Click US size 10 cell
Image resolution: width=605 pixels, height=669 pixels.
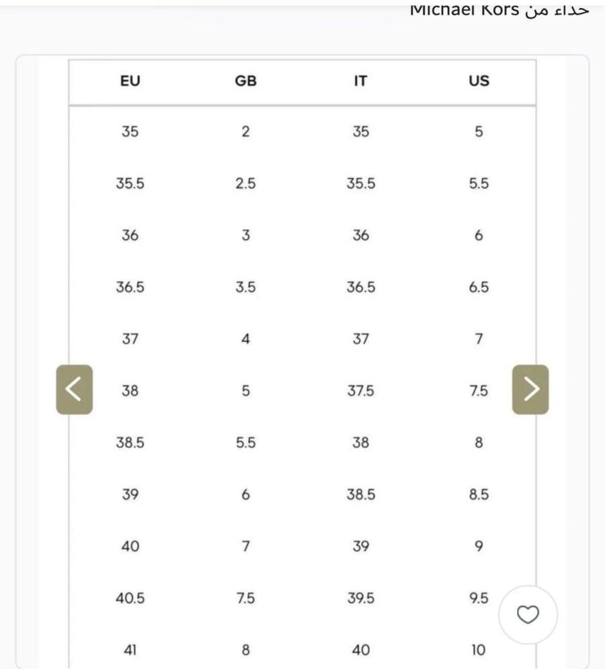(x=479, y=650)
